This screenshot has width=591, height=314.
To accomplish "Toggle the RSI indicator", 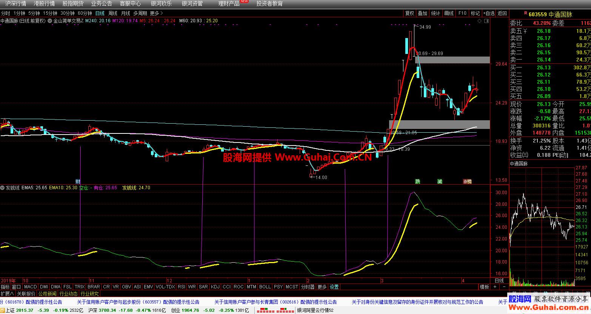I will pyautogui.click(x=182, y=287).
